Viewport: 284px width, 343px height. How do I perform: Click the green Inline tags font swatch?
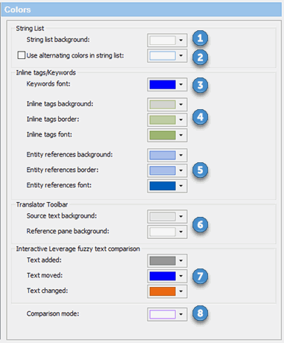point(162,135)
